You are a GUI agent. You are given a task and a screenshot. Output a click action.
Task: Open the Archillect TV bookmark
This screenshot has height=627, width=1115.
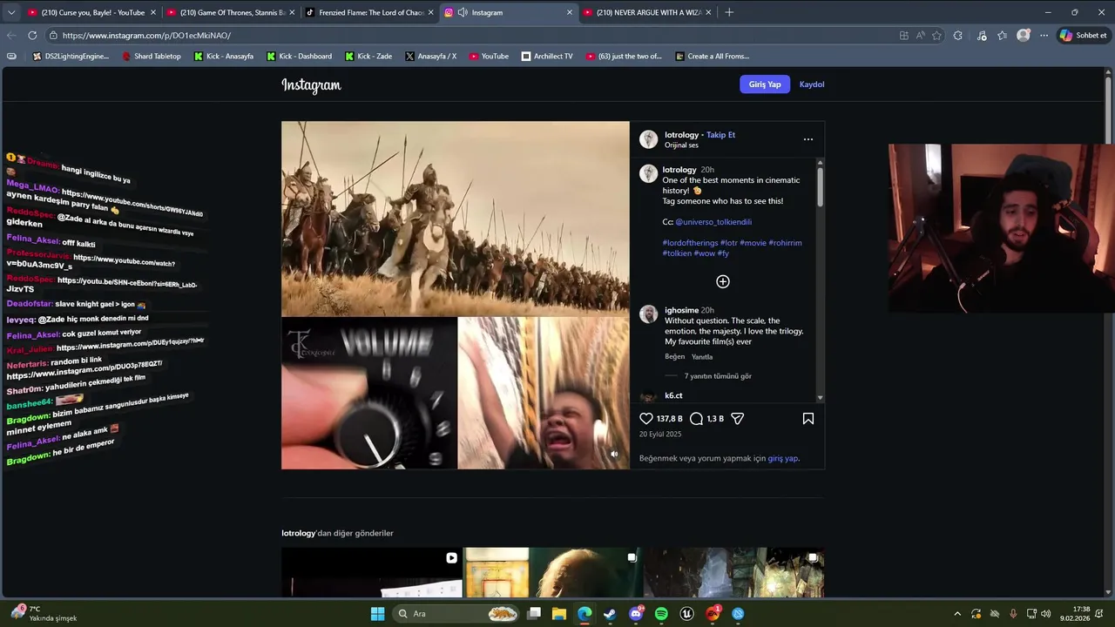(547, 56)
